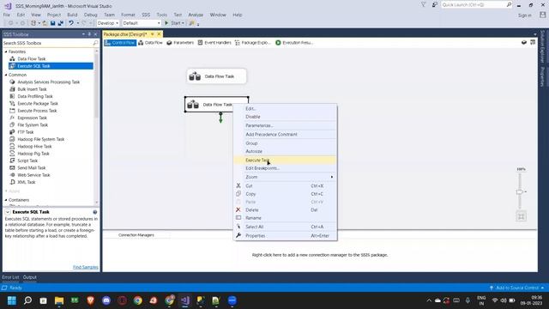Click the Analysis Services Processing Task icon
The height and width of the screenshot is (309, 549).
pyautogui.click(x=12, y=82)
